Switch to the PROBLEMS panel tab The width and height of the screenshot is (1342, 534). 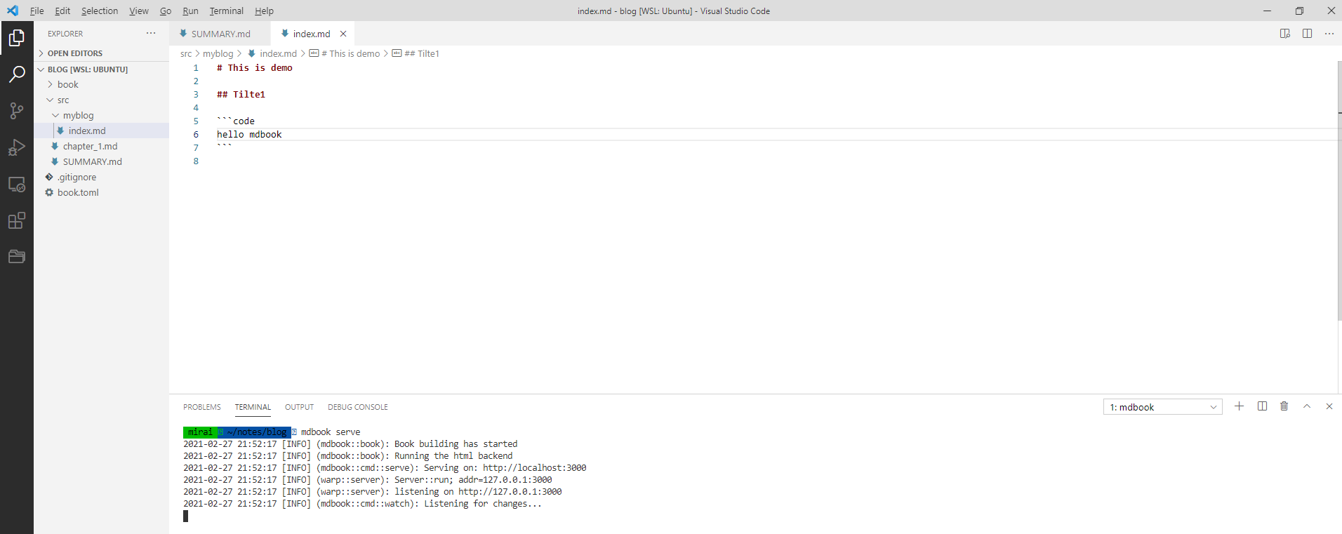point(202,407)
